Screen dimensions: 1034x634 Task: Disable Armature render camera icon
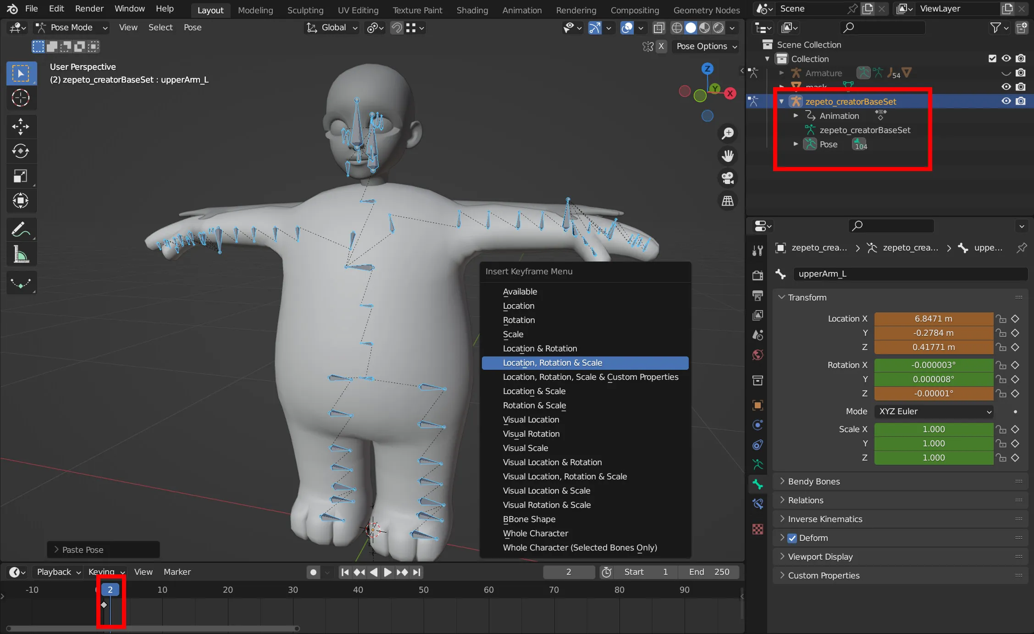click(1021, 73)
